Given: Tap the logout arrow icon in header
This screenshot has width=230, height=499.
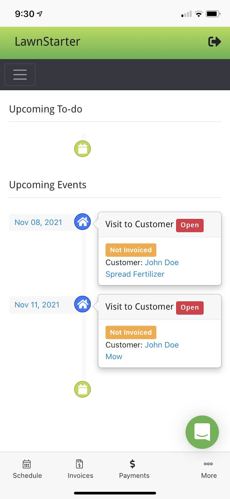Looking at the screenshot, I should [x=214, y=41].
